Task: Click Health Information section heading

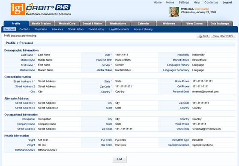Action: click(17, 136)
